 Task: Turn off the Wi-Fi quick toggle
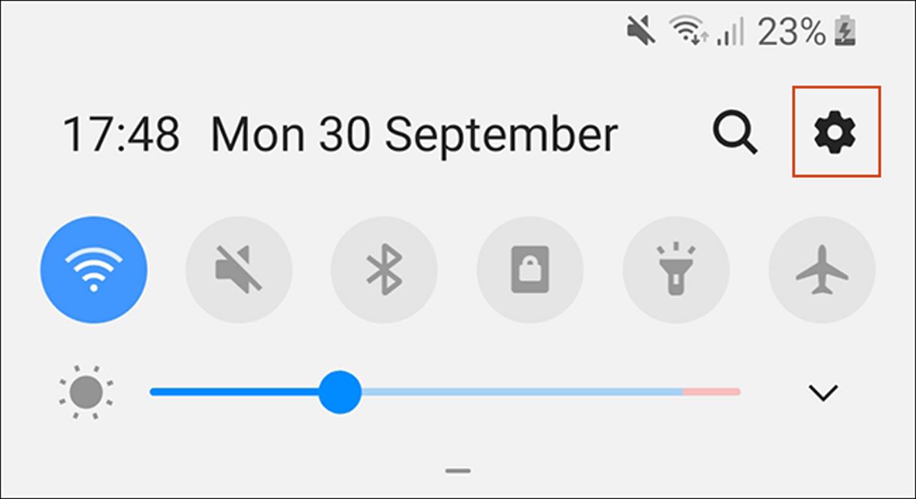(94, 270)
